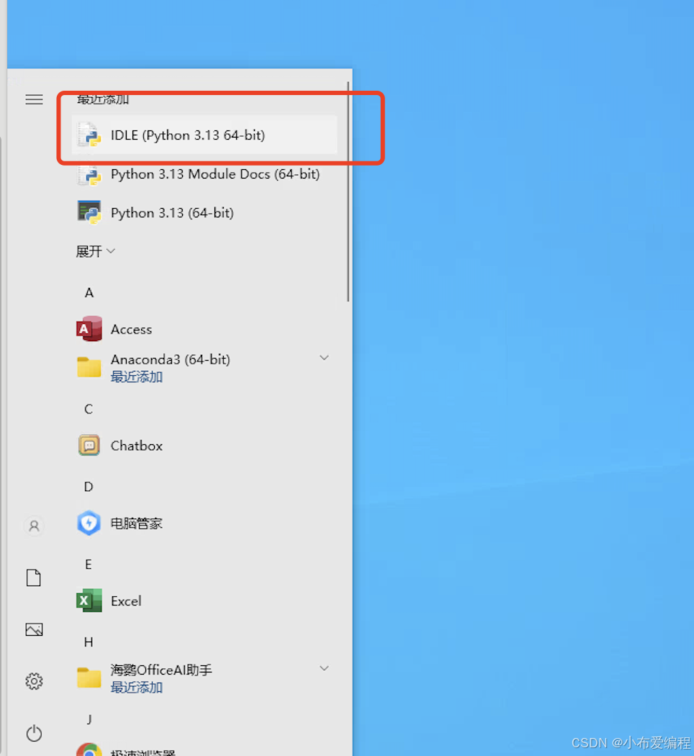The height and width of the screenshot is (756, 694).
Task: Expand the Anaconda3 (64-bit) folder chevron
Action: pos(325,358)
